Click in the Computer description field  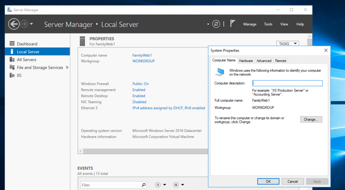pos(287,83)
